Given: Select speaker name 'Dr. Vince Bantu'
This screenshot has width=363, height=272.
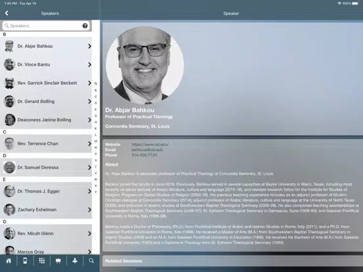Looking at the screenshot, I should click(34, 64).
